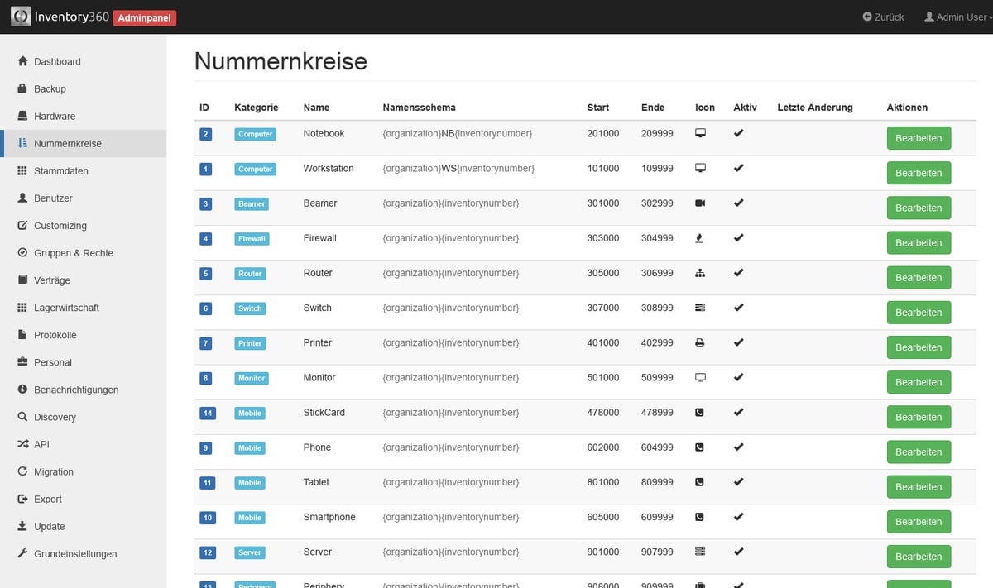Open Stammdaten in the sidebar
Image resolution: width=993 pixels, height=588 pixels.
coord(60,170)
